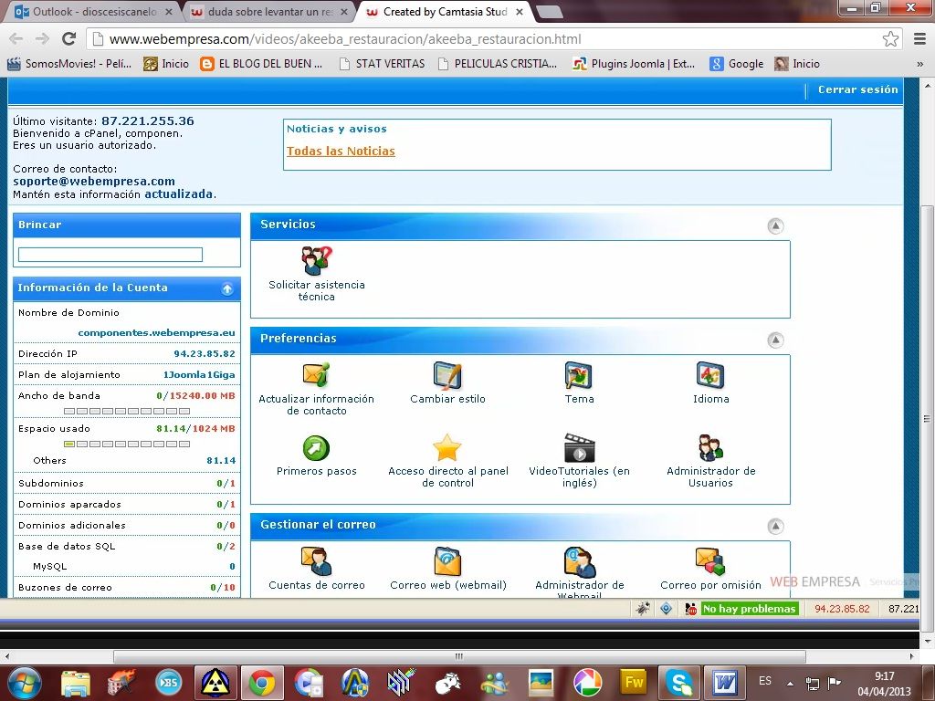Click the horizontal scrollbar thumb

459,656
